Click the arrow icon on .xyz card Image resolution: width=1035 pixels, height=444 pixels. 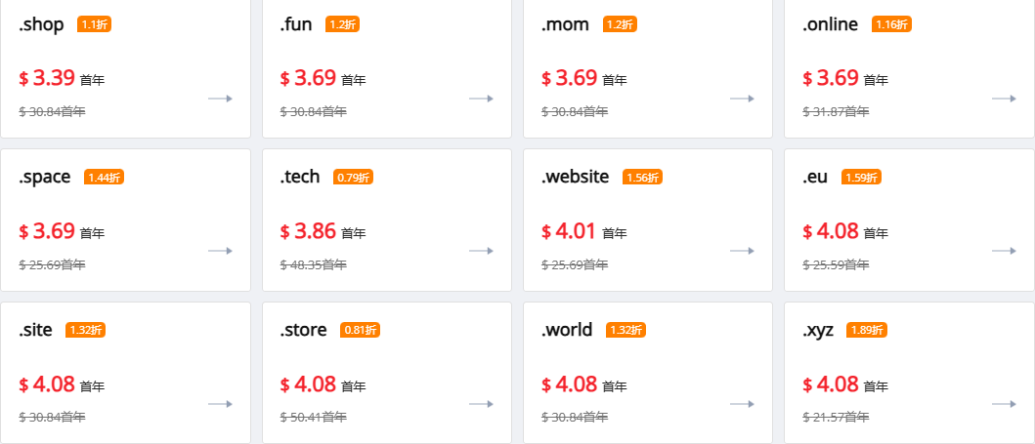coord(1004,404)
